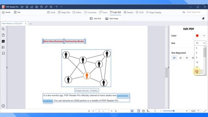Open the outline list panel in sidebar
Image resolution: width=208 pixels, height=117 pixels.
tap(3, 47)
